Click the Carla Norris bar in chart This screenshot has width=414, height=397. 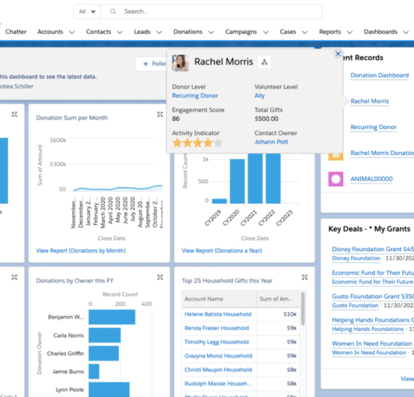(105, 335)
